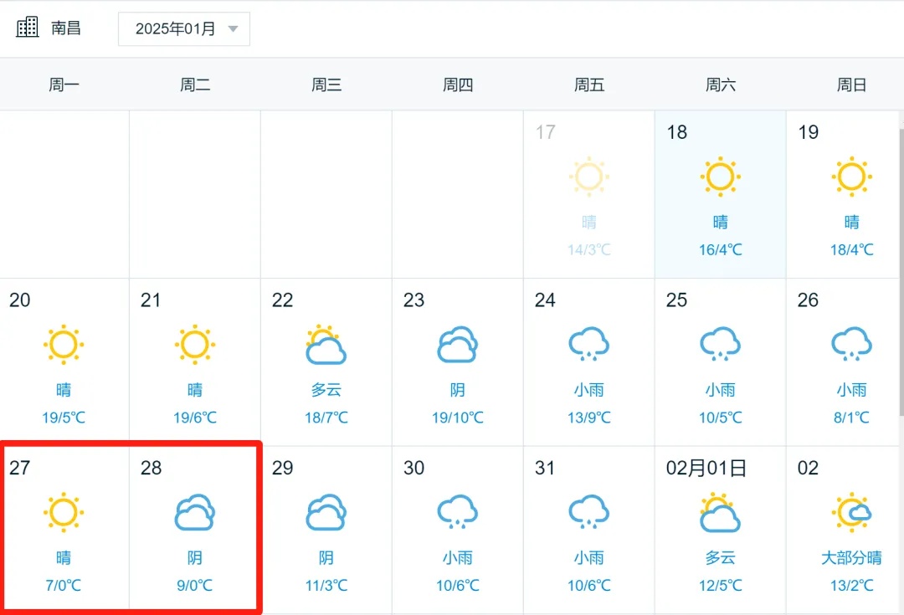Select the 多云 partly cloudy icon on January 22
The width and height of the screenshot is (904, 615).
point(326,344)
